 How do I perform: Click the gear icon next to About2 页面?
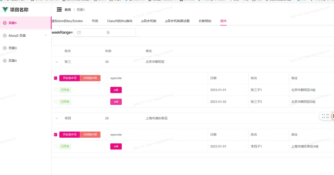pos(5,36)
